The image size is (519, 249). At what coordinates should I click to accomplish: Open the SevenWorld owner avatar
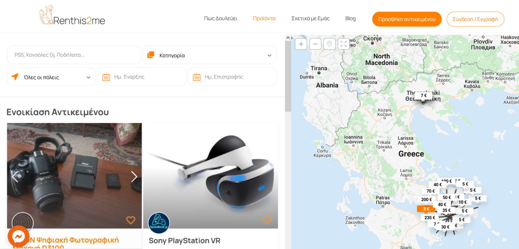pos(159,223)
